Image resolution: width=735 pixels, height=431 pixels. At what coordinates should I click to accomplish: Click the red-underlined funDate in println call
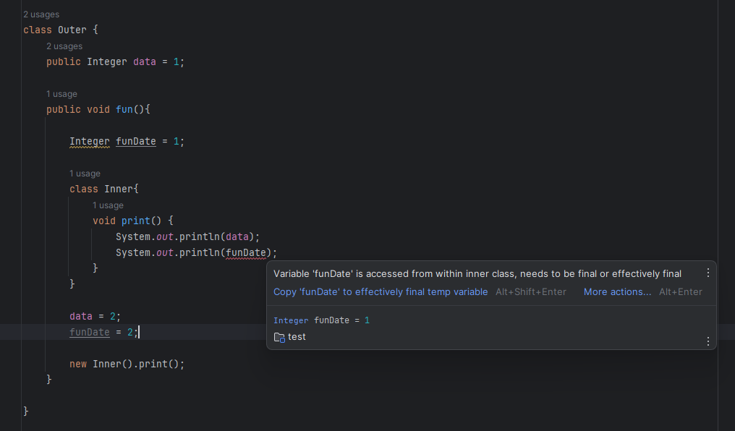(246, 253)
